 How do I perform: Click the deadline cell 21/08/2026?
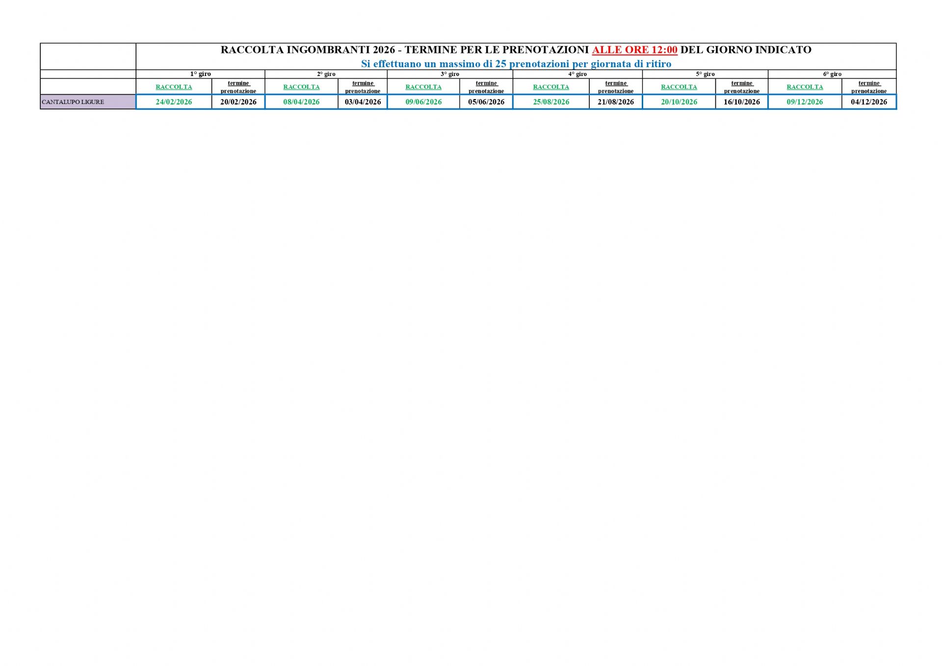point(616,102)
